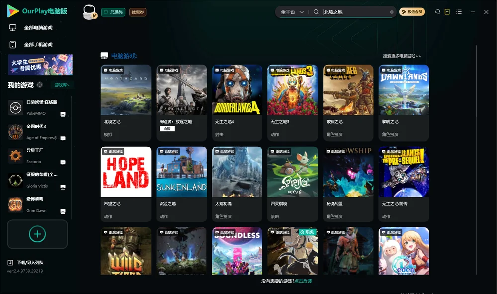497x294 pixels.
Task: Open 下载/导入列队 download queue
Action: 30,262
